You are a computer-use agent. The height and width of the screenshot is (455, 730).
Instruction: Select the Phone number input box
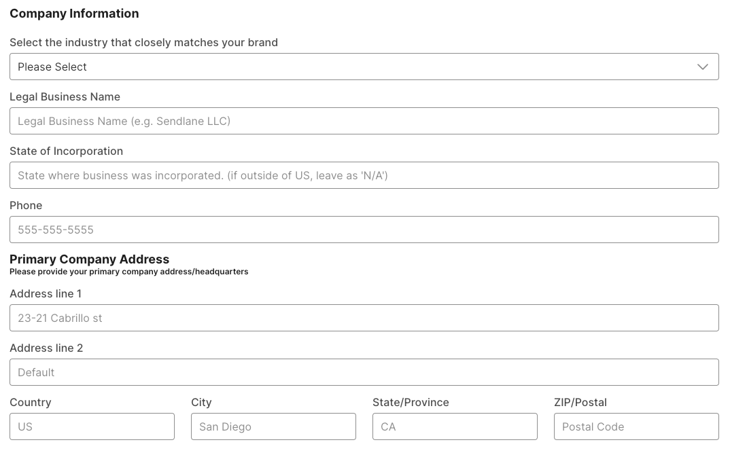pyautogui.click(x=364, y=230)
